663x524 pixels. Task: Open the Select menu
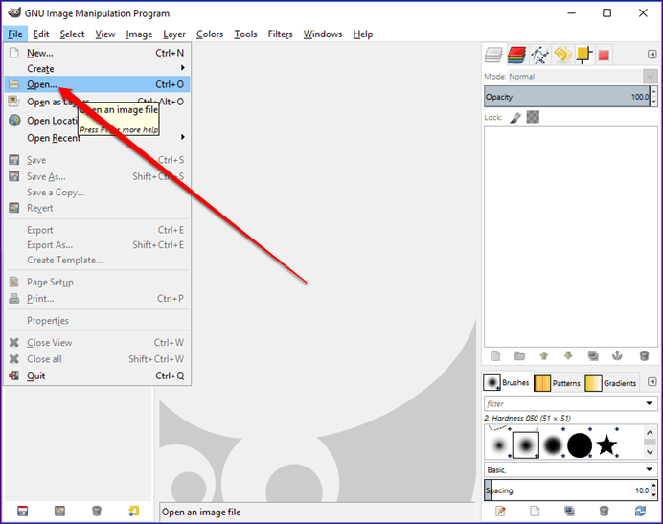tap(72, 34)
